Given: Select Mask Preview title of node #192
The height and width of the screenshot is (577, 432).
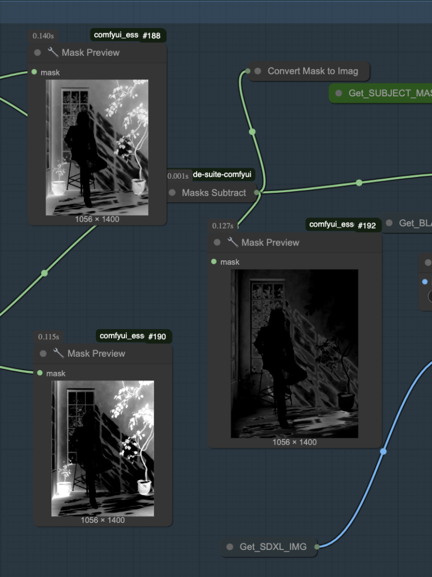Looking at the screenshot, I should 270,242.
